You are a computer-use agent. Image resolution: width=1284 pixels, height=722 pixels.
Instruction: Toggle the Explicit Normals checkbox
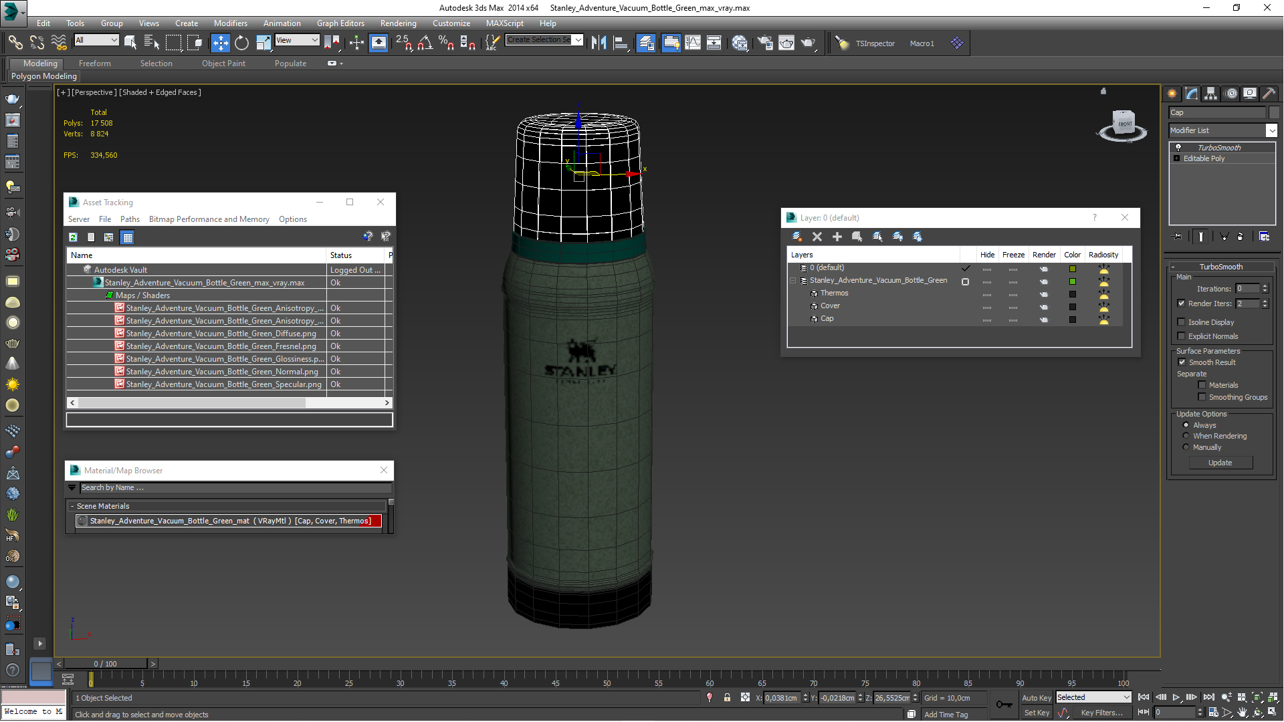pyautogui.click(x=1181, y=336)
